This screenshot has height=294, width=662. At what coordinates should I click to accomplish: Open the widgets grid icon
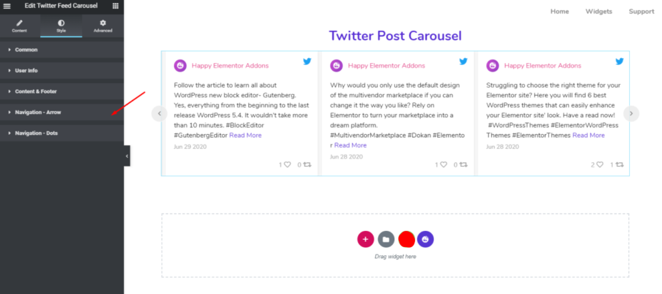coord(115,6)
